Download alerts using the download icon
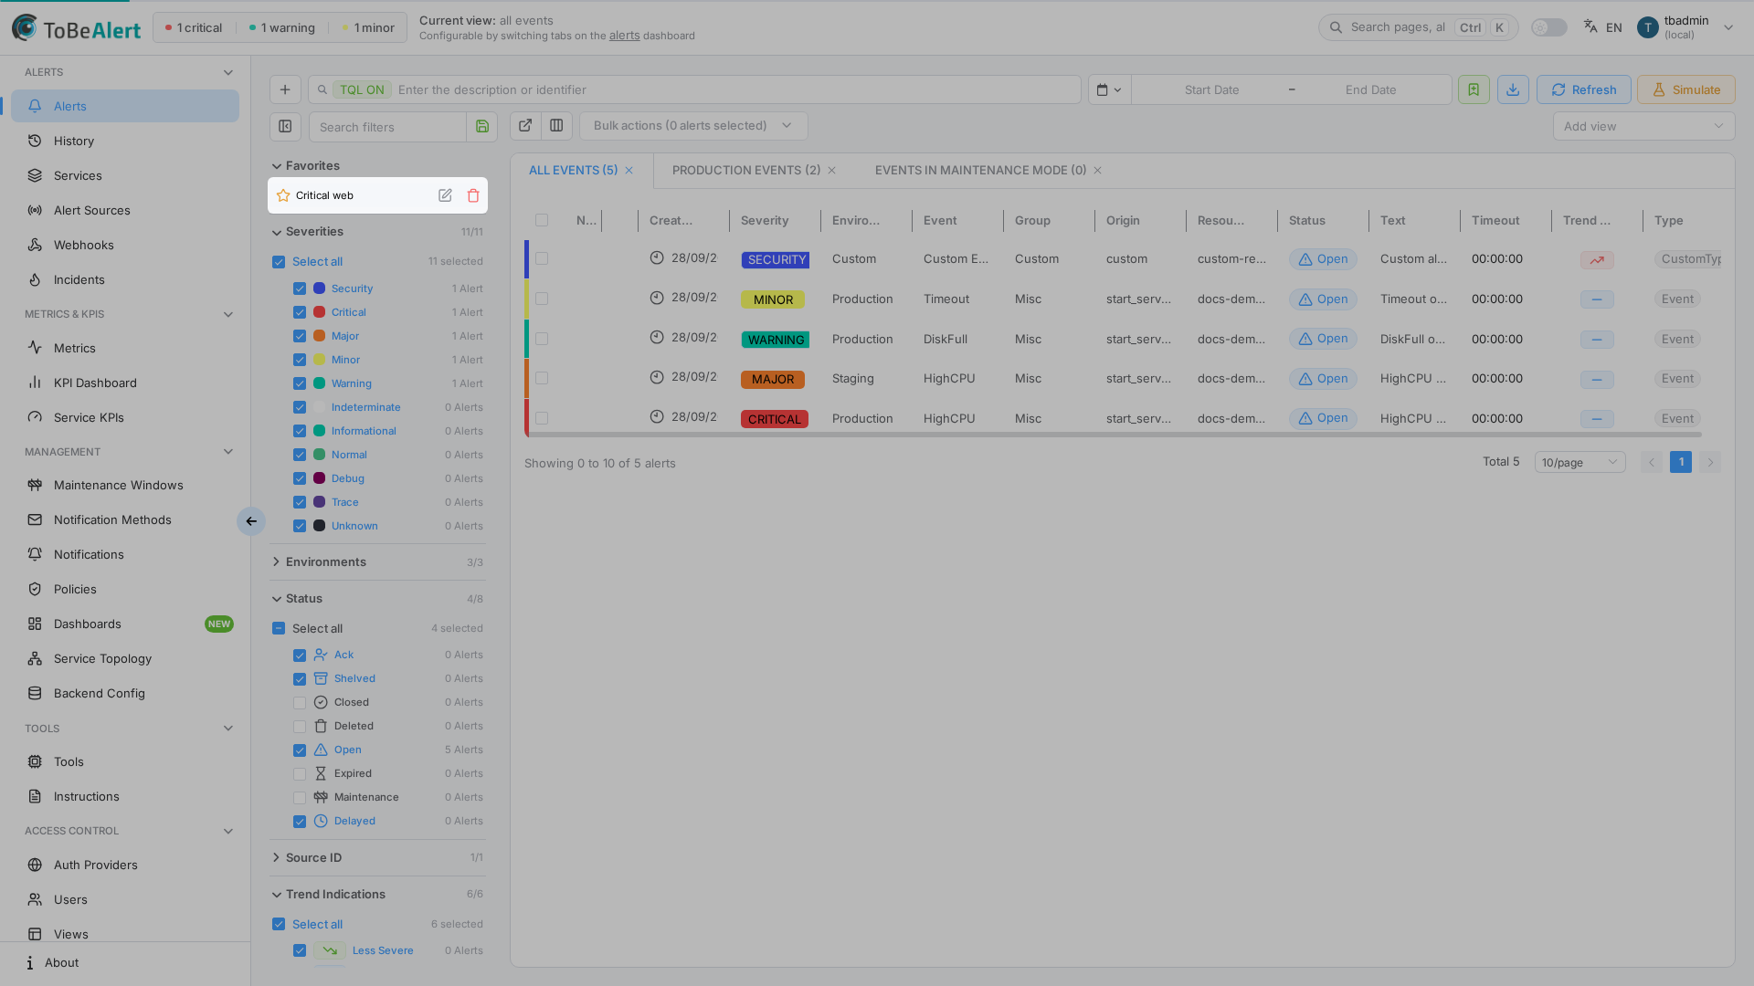The width and height of the screenshot is (1754, 986). [x=1513, y=89]
